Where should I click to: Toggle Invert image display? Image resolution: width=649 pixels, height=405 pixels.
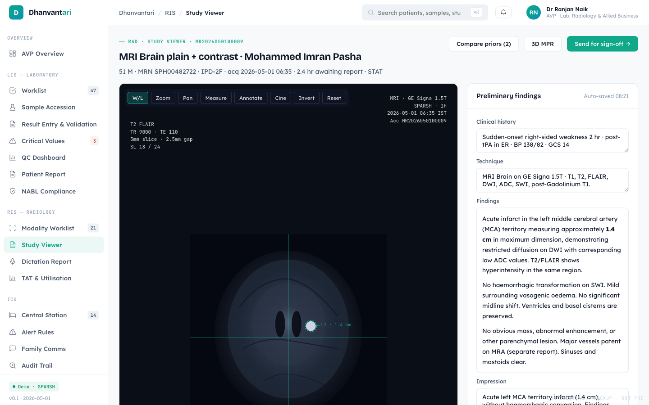(306, 98)
